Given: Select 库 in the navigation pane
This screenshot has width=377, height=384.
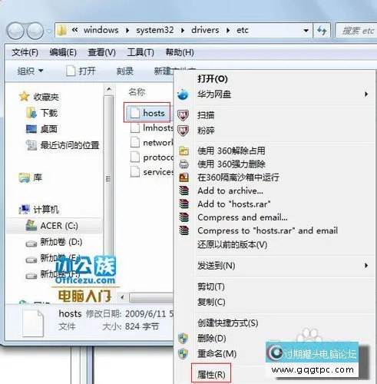Looking at the screenshot, I should coord(30,177).
